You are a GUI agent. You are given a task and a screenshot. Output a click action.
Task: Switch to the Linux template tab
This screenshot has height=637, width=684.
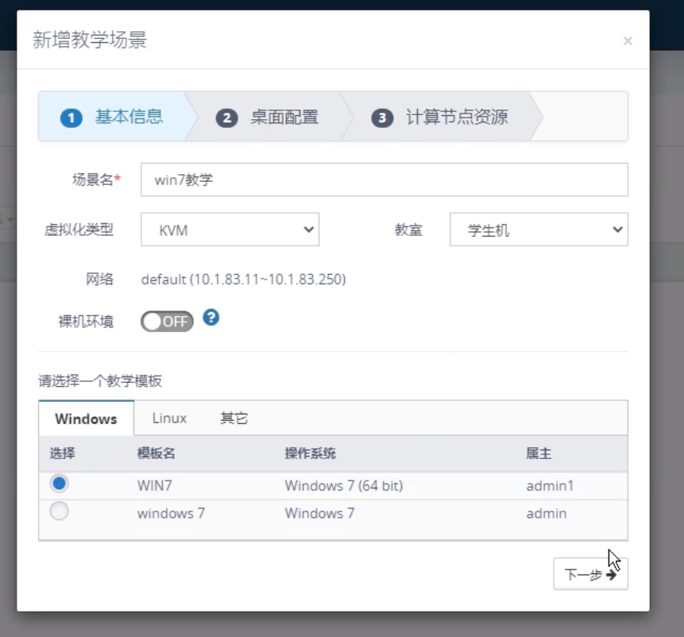click(x=169, y=418)
